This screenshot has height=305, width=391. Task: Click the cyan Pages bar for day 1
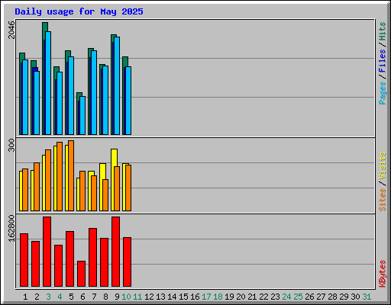[25, 98]
